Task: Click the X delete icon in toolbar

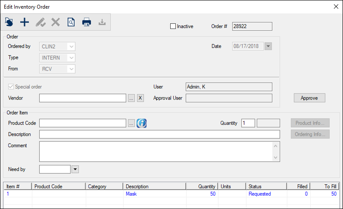Action: tap(56, 22)
